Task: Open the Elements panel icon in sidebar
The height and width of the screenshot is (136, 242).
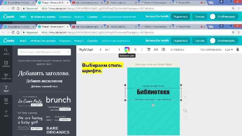Action: click(6, 76)
